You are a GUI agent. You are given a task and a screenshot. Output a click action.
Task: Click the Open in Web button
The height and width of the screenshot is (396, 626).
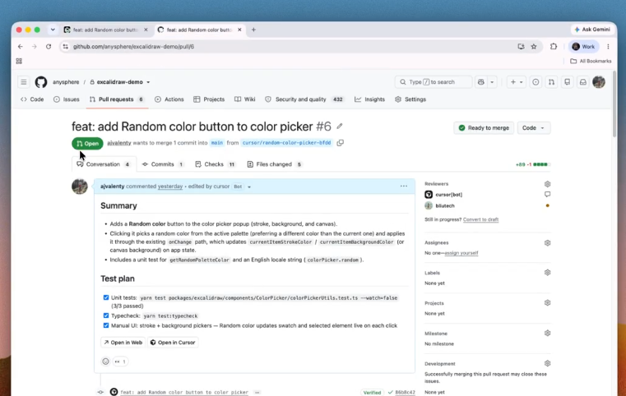click(123, 343)
